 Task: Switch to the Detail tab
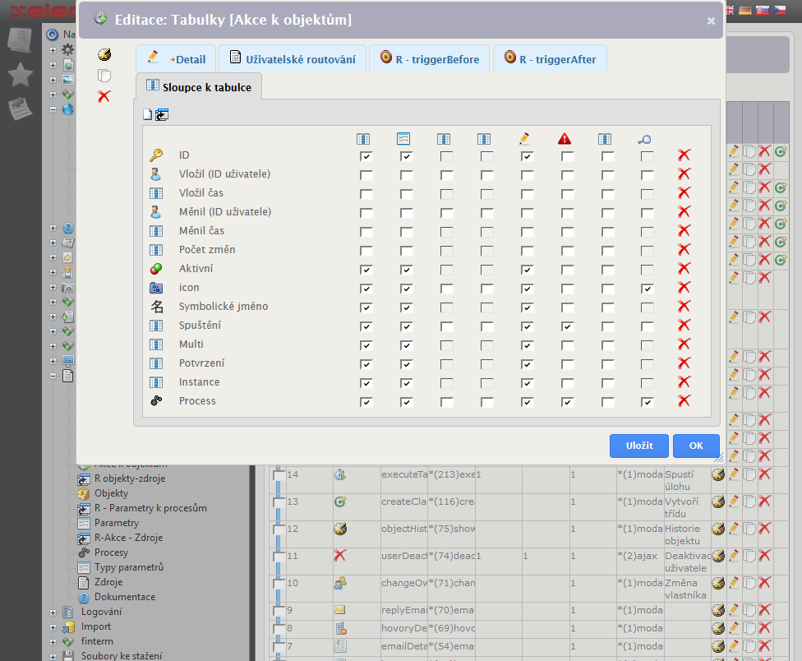coord(177,59)
